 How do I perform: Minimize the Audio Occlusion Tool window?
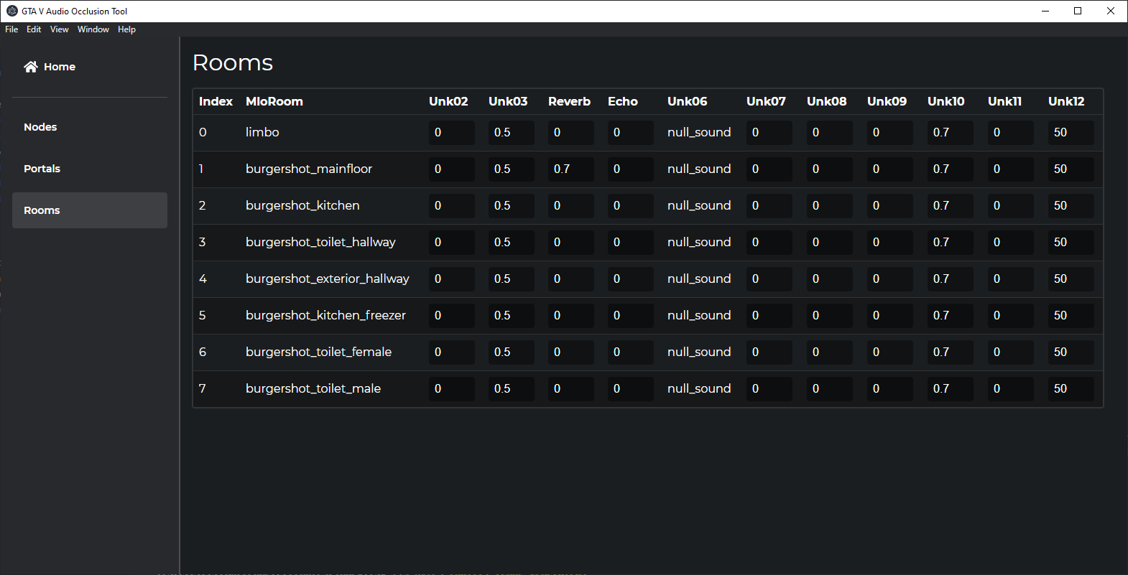click(1045, 11)
